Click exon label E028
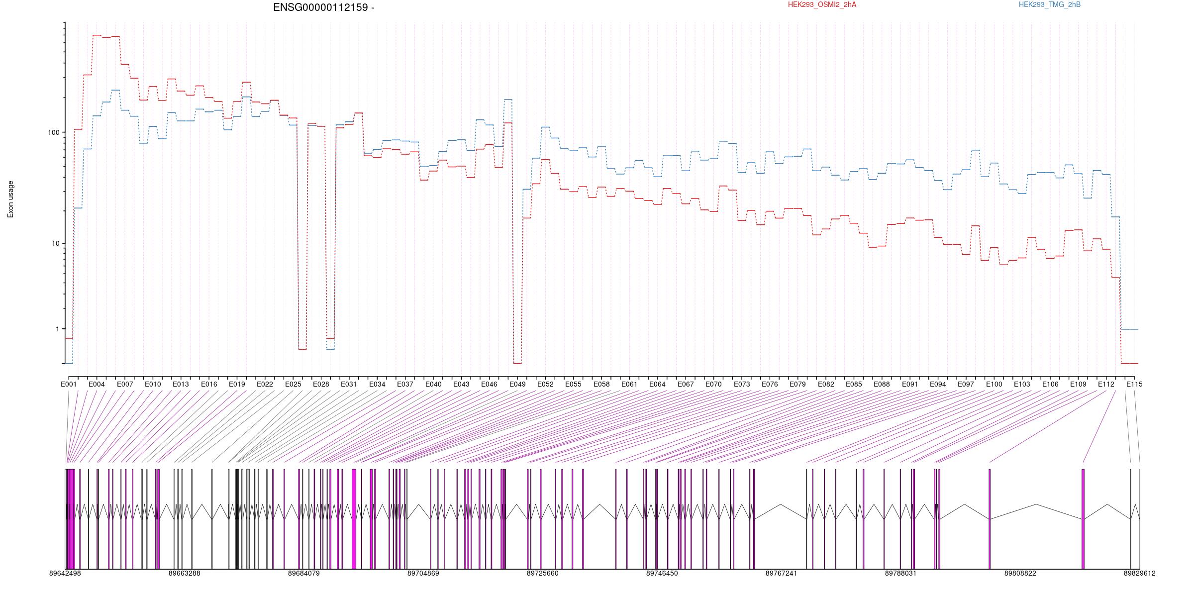 pos(321,384)
